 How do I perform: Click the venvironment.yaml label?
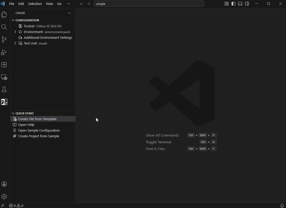(57, 32)
